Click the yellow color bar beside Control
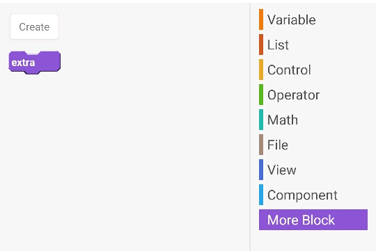The height and width of the screenshot is (251, 376). (261, 70)
